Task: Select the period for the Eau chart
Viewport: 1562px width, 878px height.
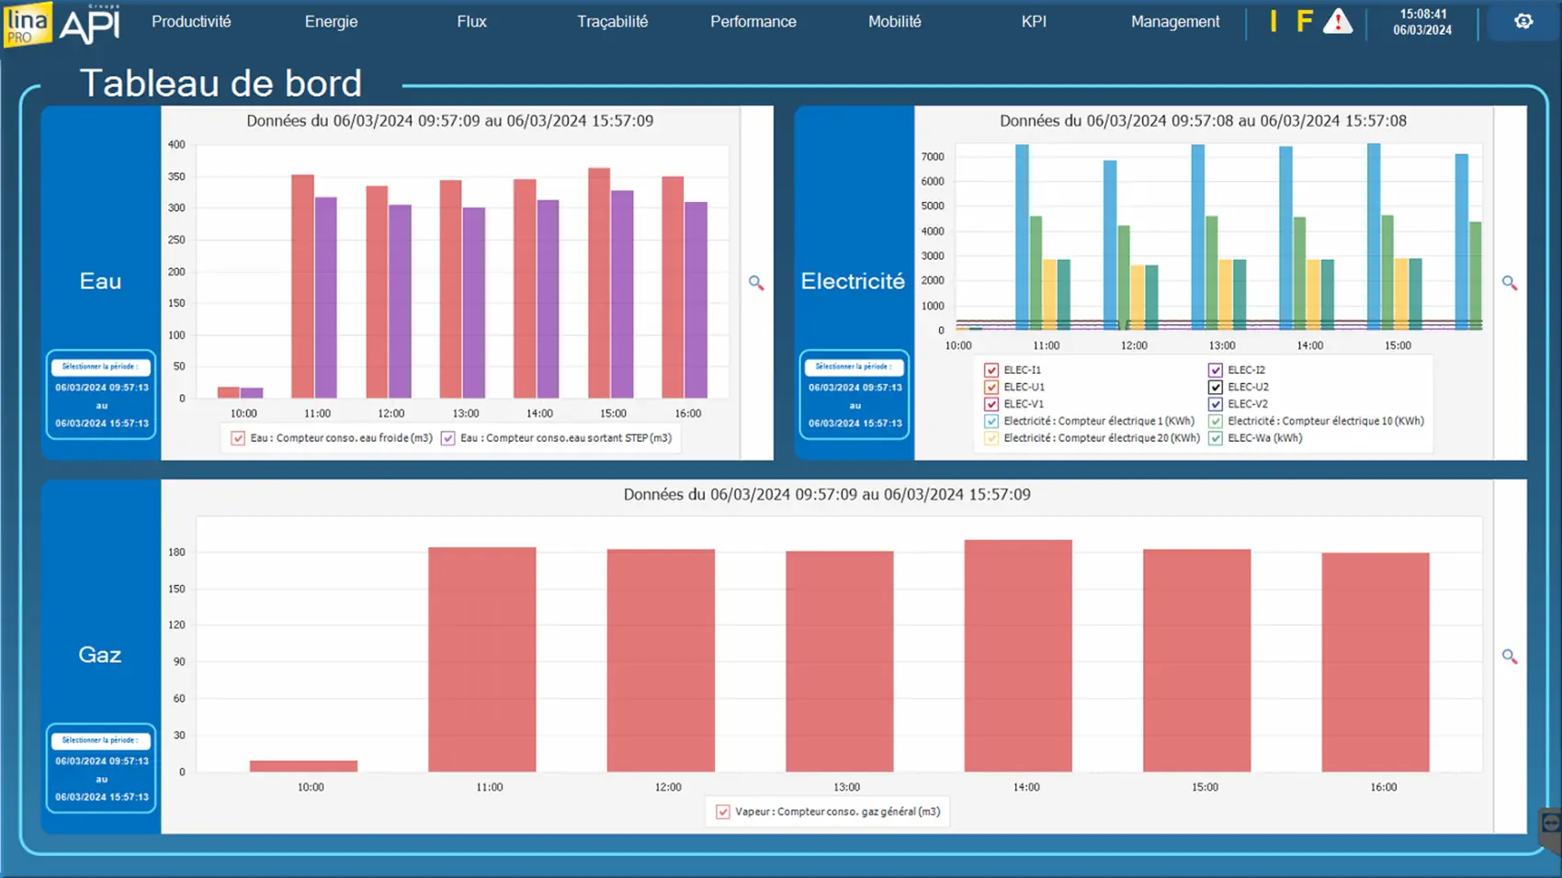Action: [x=101, y=366]
